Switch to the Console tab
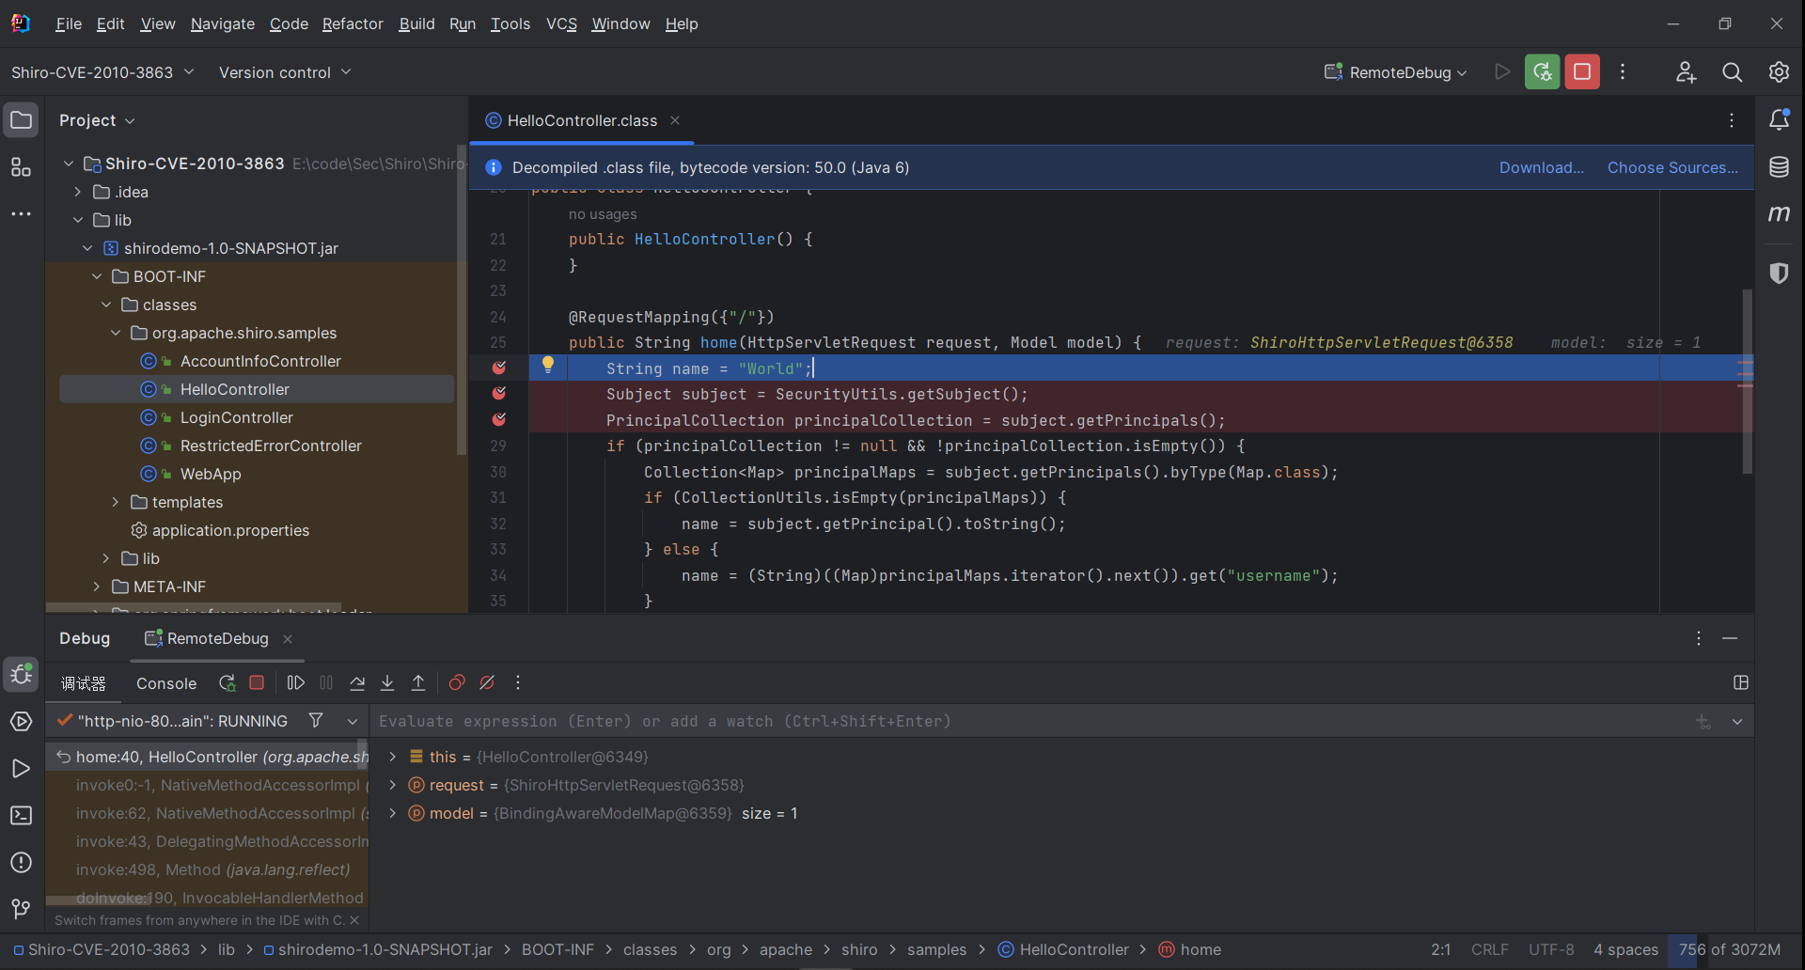The width and height of the screenshot is (1805, 970). [x=166, y=683]
